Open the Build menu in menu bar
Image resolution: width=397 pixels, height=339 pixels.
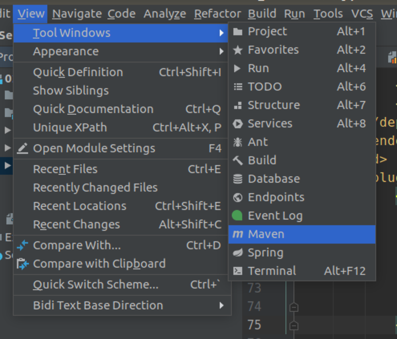[x=262, y=14]
